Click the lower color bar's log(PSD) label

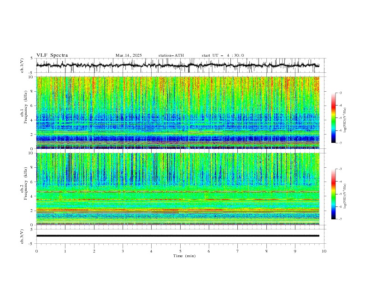click(x=345, y=195)
